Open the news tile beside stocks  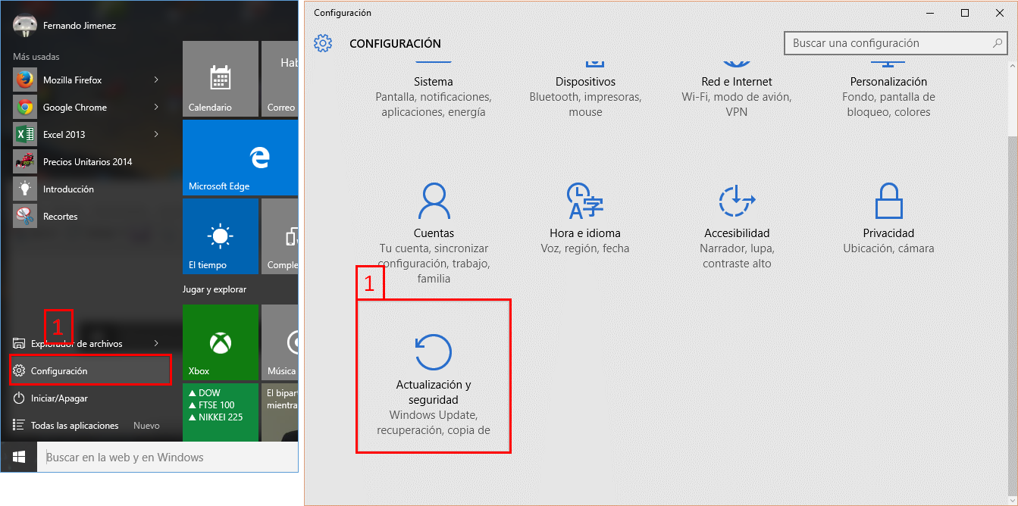[x=280, y=412]
